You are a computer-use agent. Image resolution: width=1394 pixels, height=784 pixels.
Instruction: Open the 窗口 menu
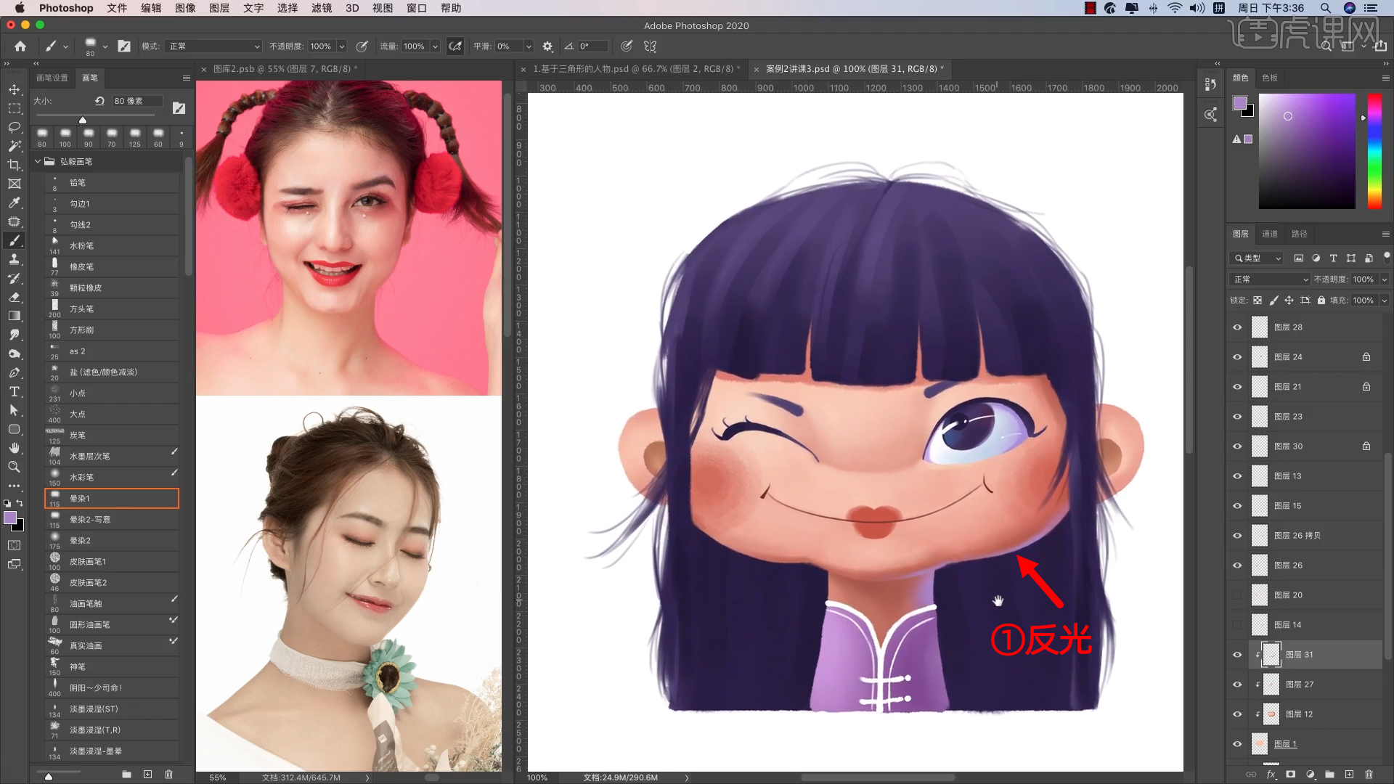click(417, 8)
